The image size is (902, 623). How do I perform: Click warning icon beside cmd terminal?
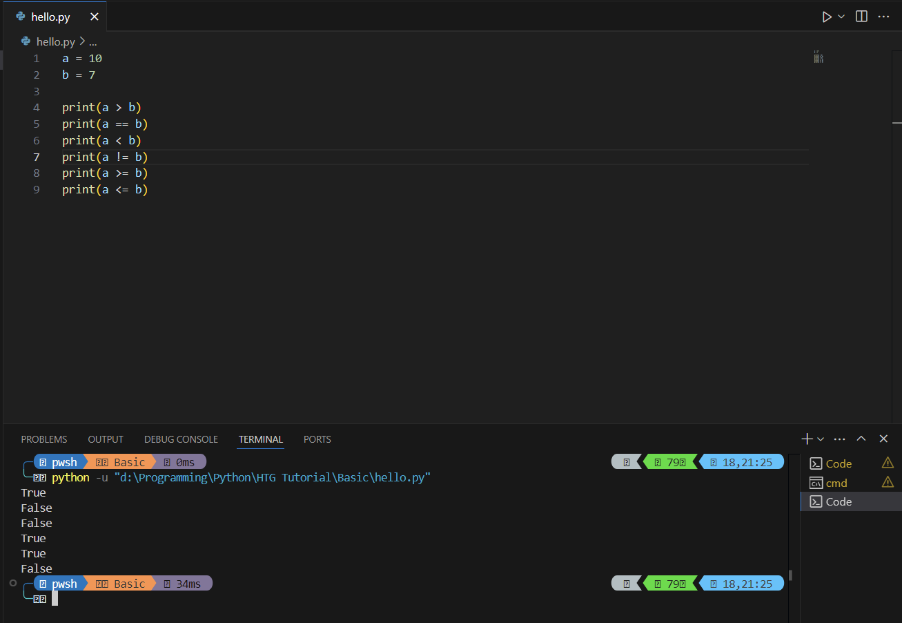[888, 482]
